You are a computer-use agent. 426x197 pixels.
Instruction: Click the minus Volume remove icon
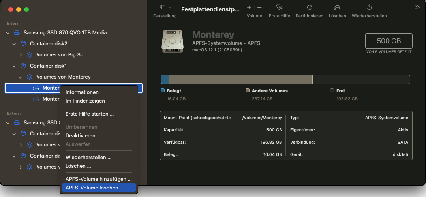[259, 8]
